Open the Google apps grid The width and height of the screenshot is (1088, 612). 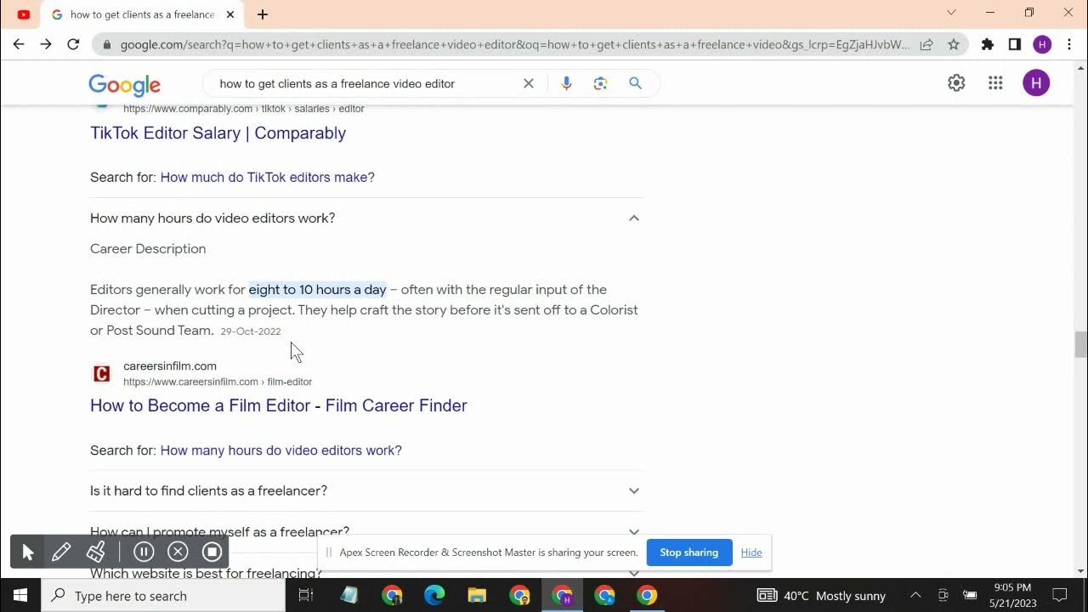coord(995,82)
